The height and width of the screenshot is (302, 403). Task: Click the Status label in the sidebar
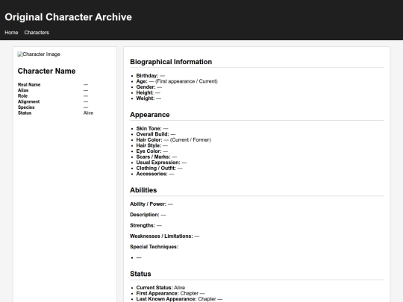click(x=25, y=113)
